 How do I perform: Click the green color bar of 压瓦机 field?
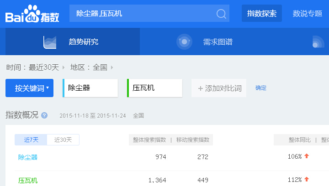(x=128, y=88)
